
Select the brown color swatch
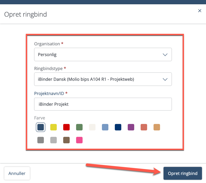pyautogui.click(x=66, y=140)
